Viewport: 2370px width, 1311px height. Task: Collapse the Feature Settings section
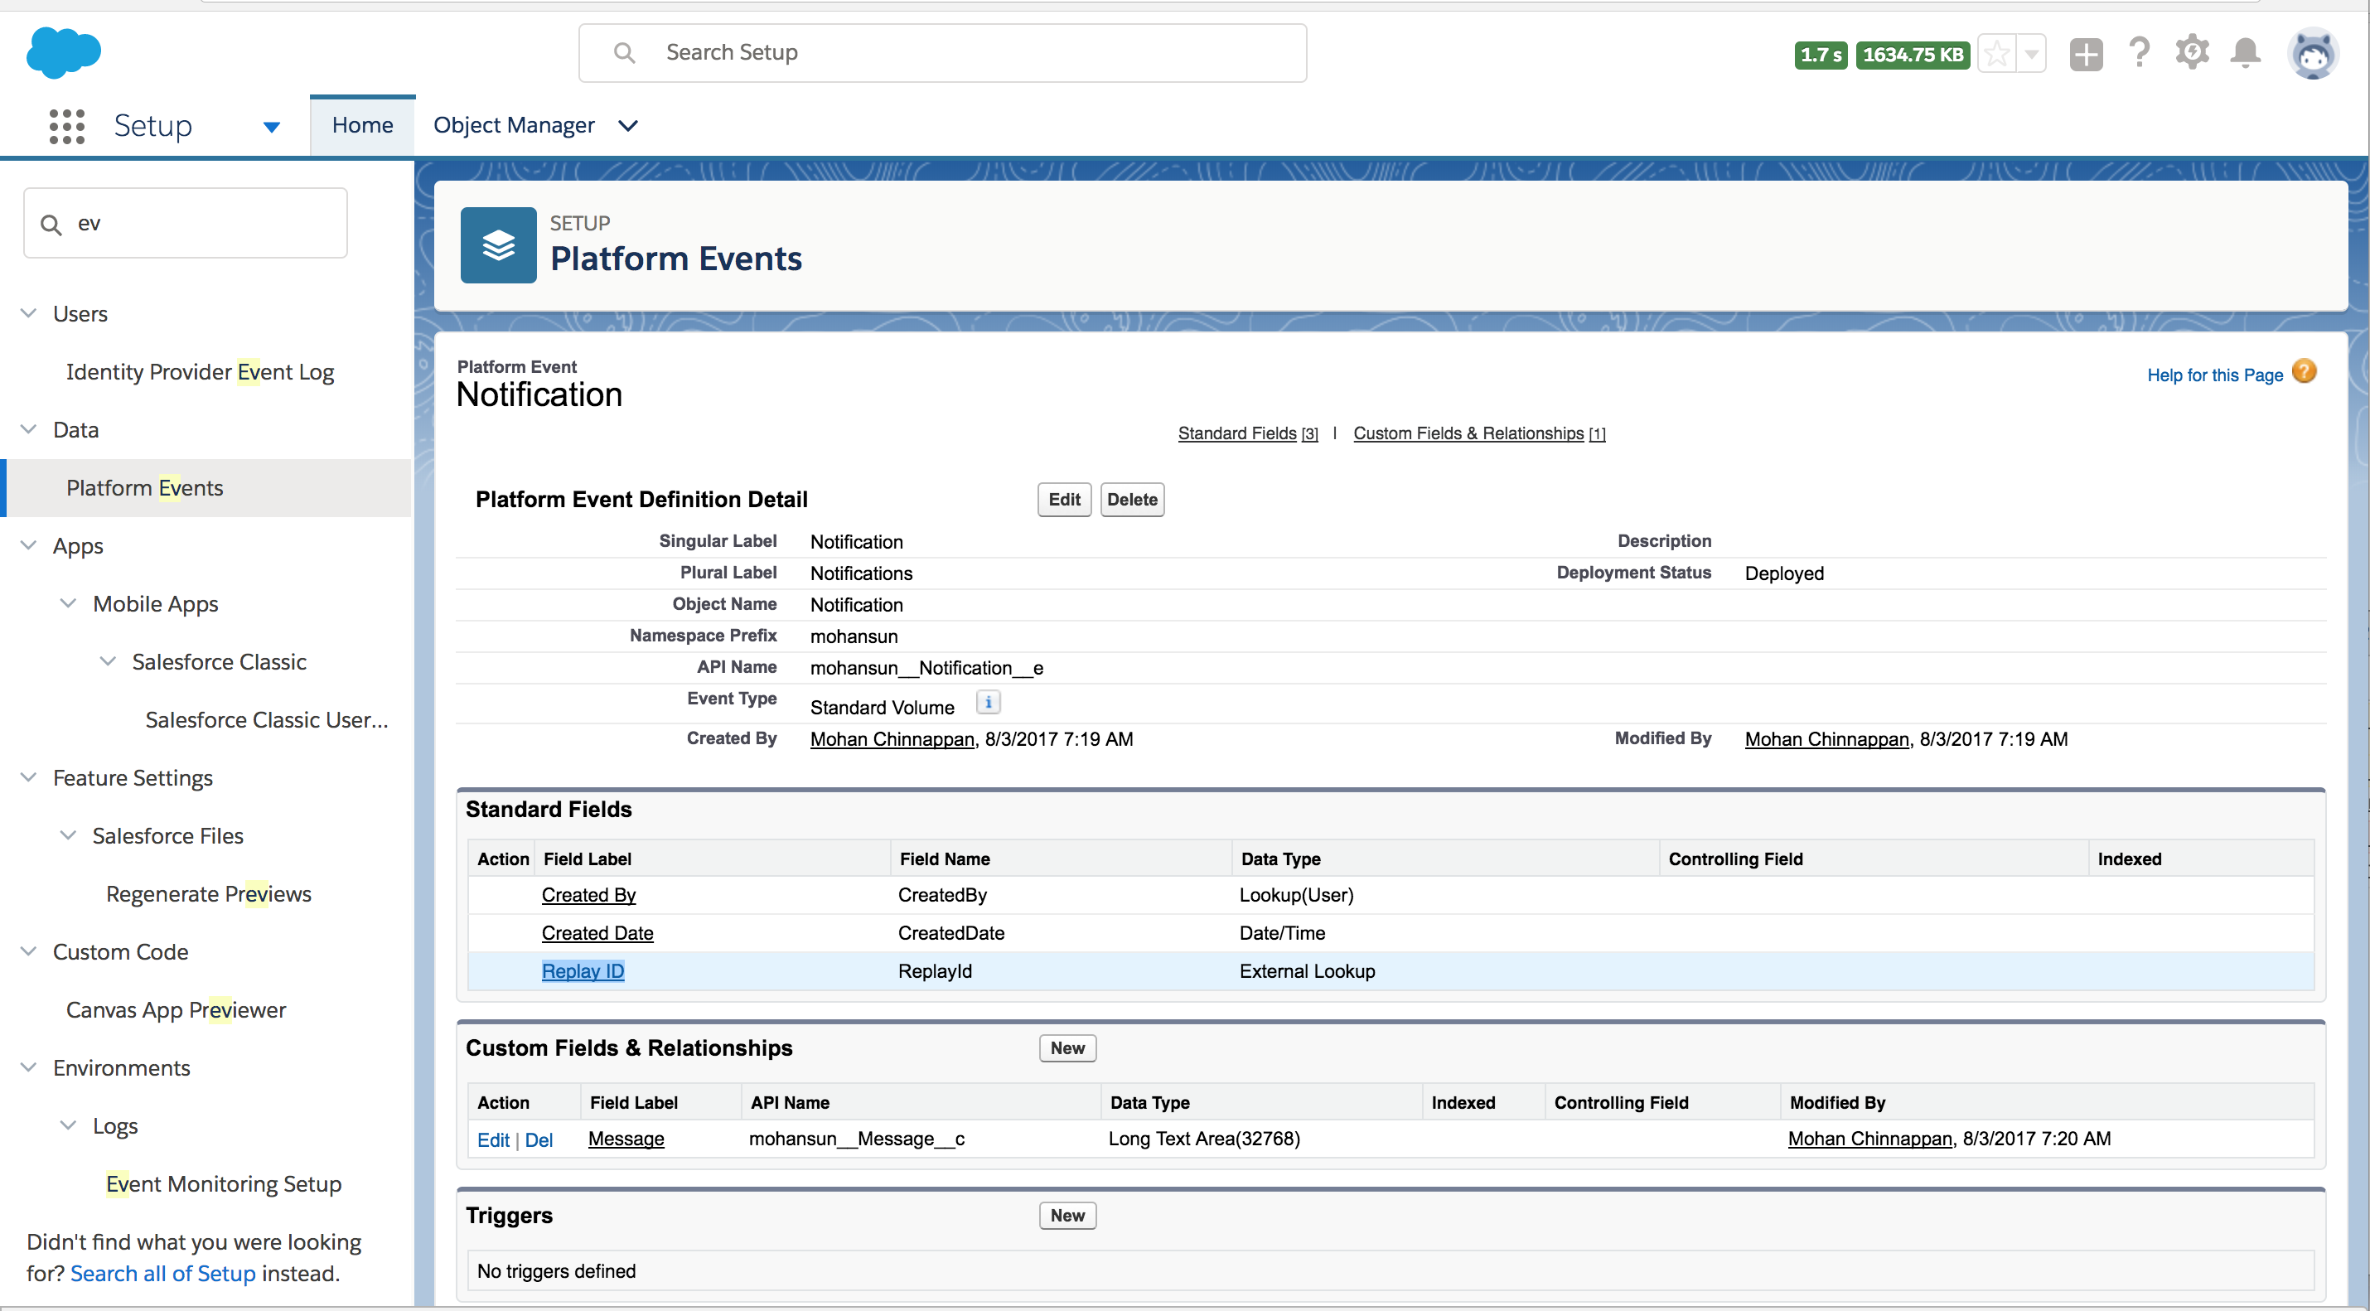tap(28, 777)
